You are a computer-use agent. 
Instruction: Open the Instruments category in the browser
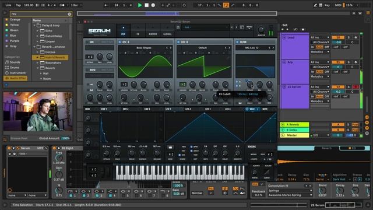pyautogui.click(x=16, y=73)
